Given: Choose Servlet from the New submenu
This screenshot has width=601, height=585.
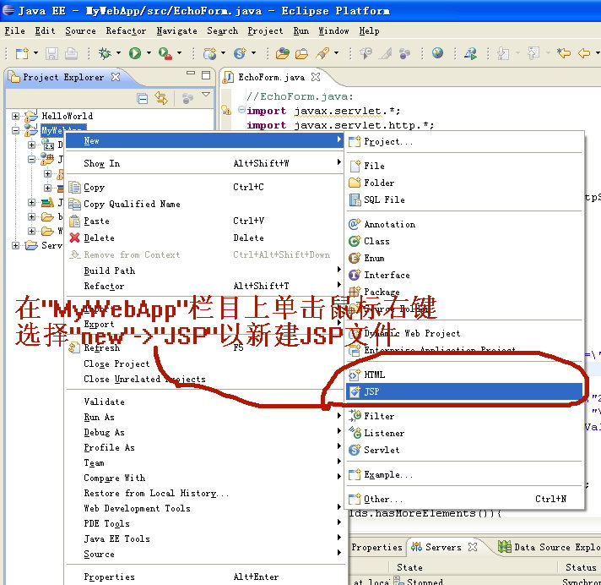Looking at the screenshot, I should point(464,450).
